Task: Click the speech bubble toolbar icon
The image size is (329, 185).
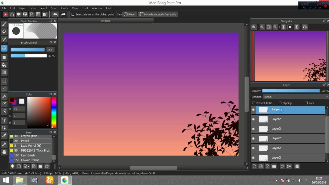Action: click(19, 14)
